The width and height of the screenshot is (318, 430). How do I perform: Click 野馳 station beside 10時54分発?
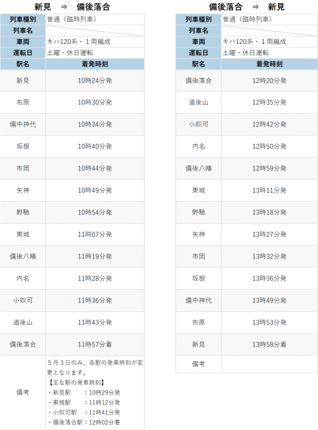point(23,212)
